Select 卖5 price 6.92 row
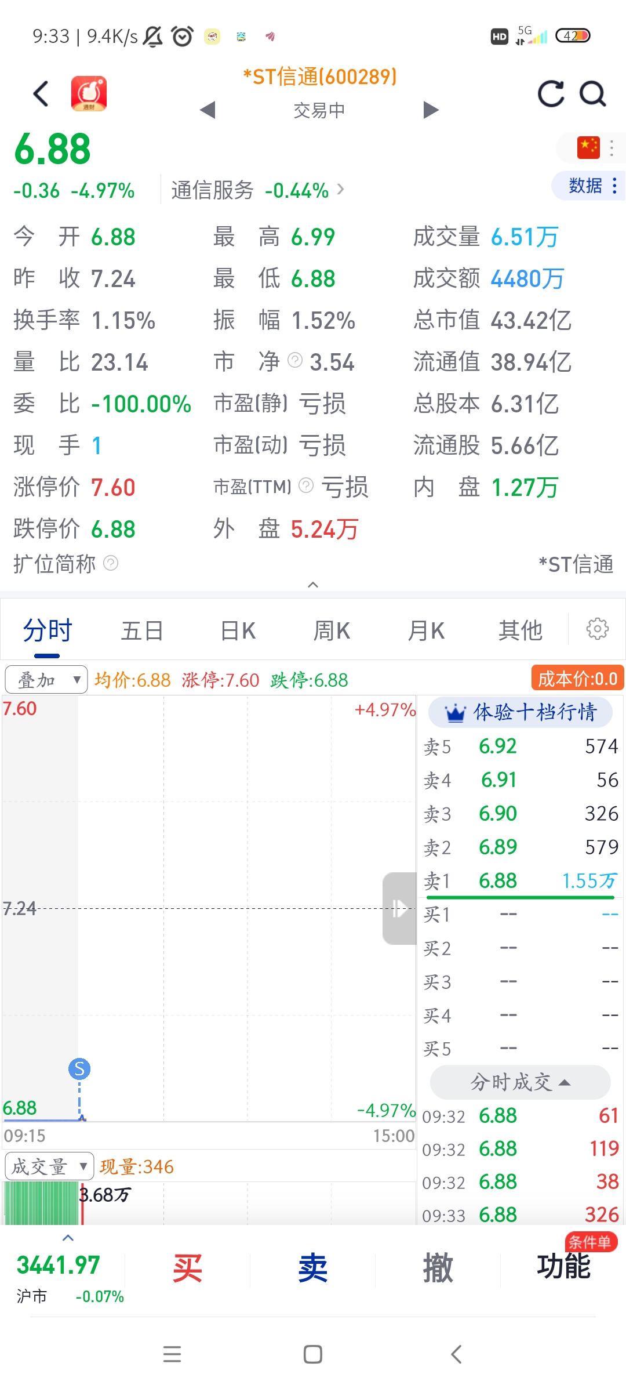 (x=521, y=746)
